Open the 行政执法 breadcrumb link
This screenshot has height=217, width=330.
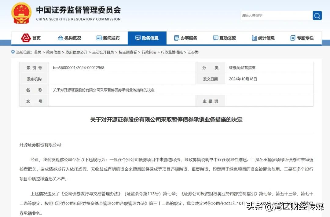pos(149,52)
